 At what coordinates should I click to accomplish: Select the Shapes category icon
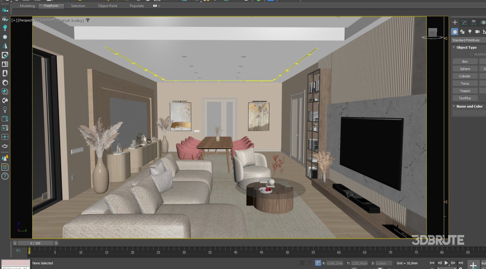tap(462, 32)
